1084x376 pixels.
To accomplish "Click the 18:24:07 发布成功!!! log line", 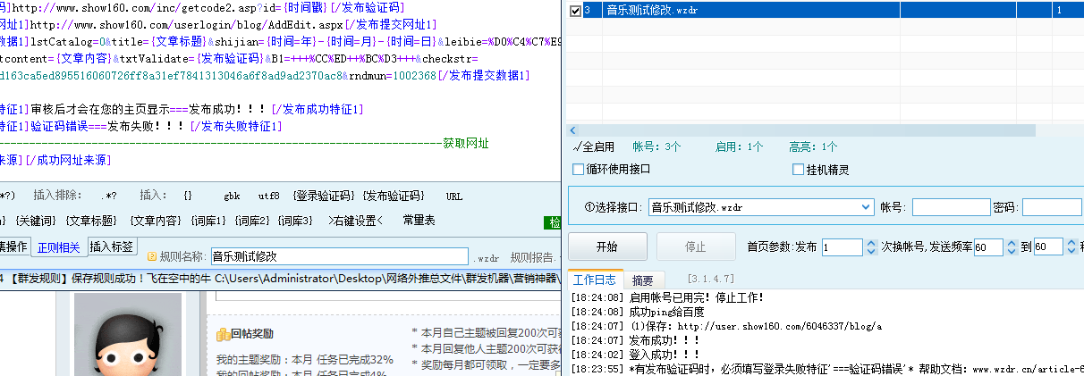I will (x=635, y=340).
